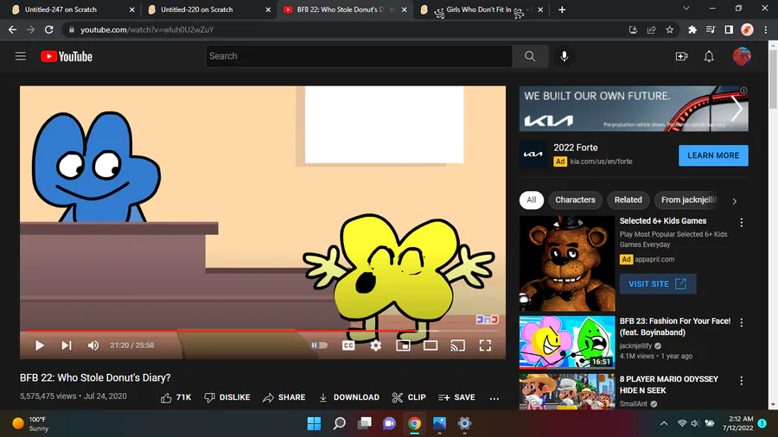Toggle the autoplay switch

pos(319,345)
